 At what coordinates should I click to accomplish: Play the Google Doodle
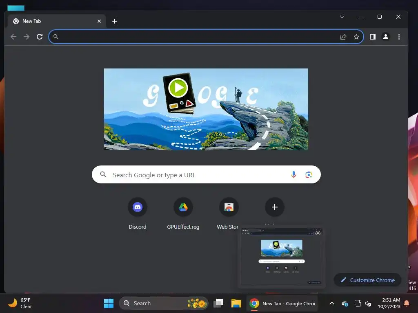point(178,88)
